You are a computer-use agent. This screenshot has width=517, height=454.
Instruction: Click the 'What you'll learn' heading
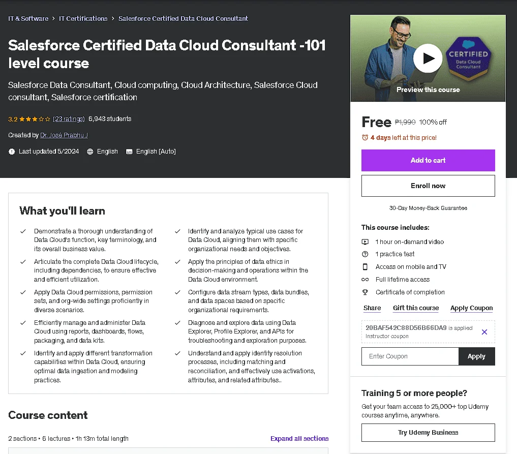coord(63,210)
